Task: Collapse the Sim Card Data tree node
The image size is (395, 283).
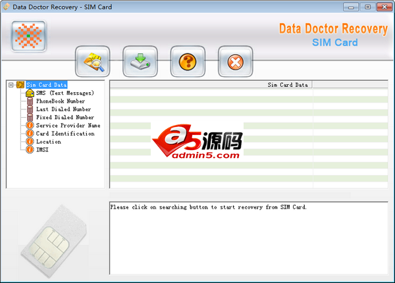Action: click(11, 85)
